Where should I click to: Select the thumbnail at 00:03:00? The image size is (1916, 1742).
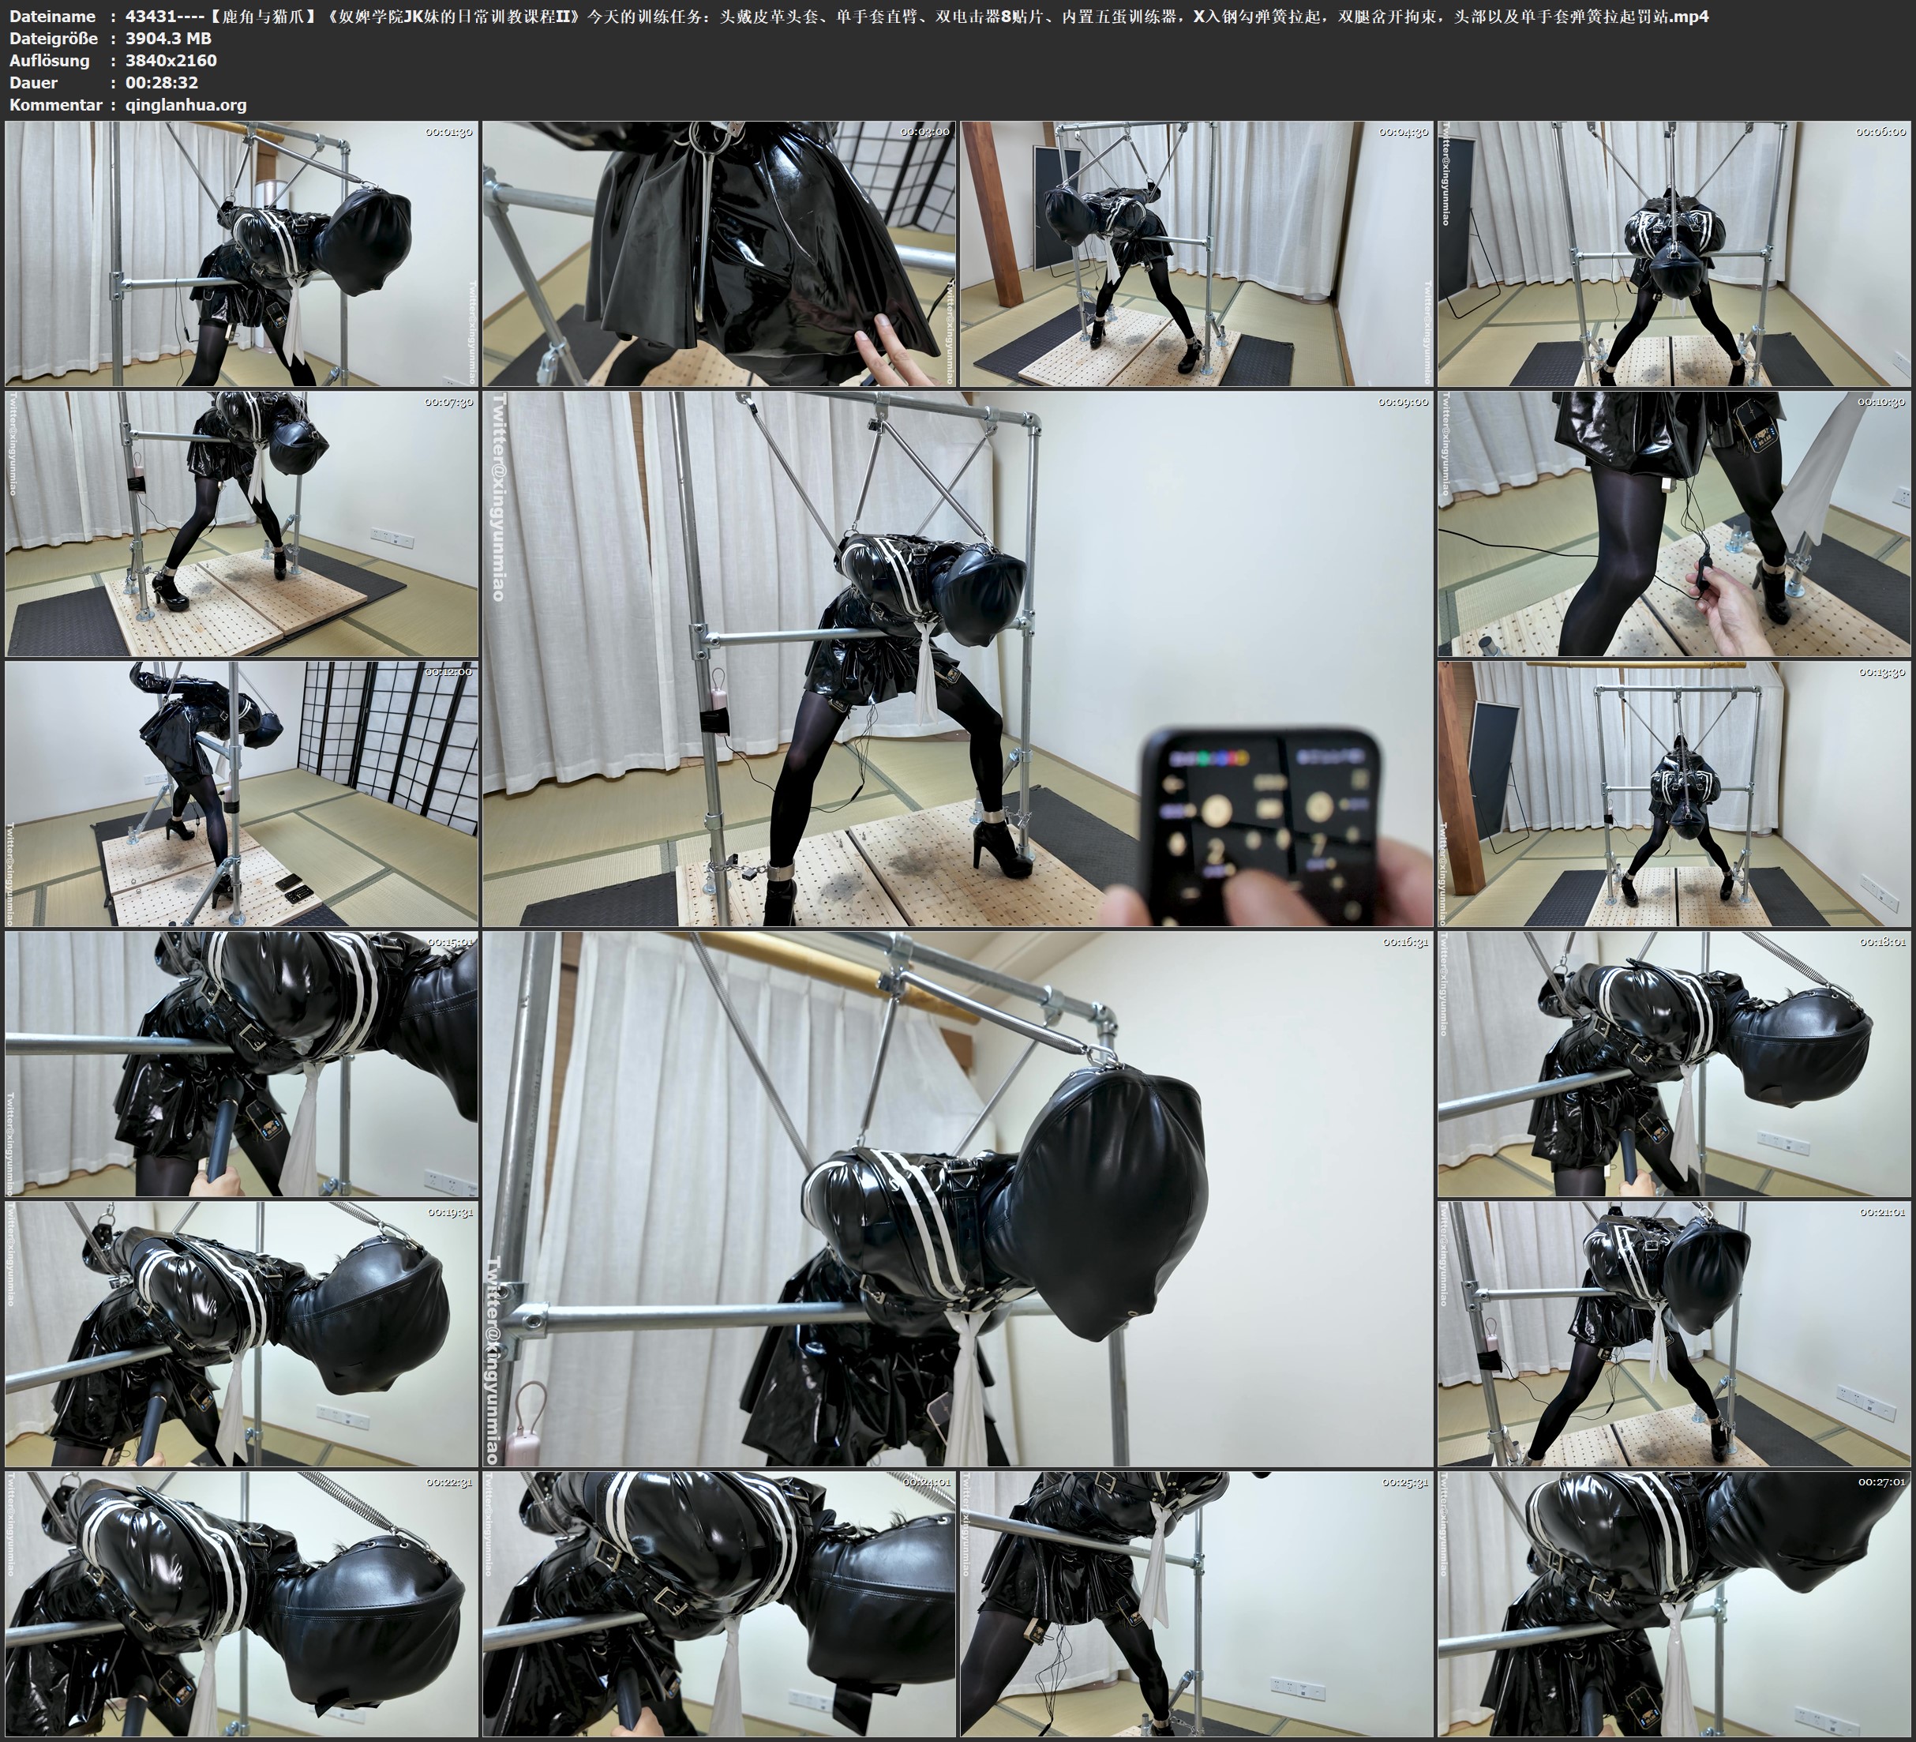point(719,253)
